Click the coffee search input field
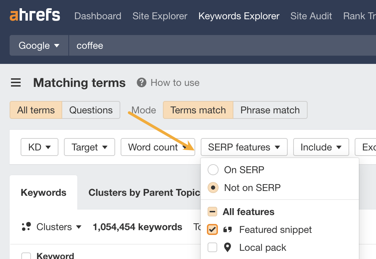376x259 pixels. coord(137,45)
